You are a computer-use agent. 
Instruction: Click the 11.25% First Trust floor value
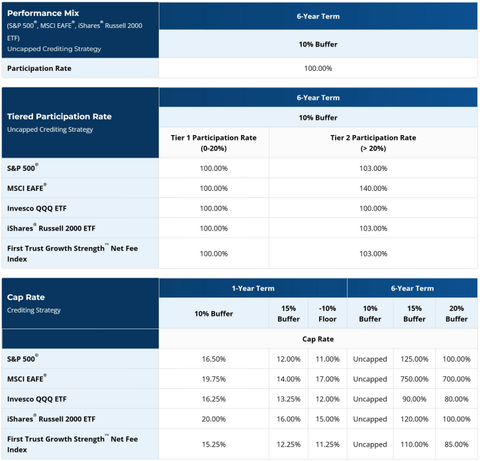[328, 444]
